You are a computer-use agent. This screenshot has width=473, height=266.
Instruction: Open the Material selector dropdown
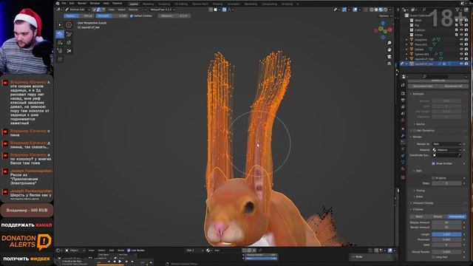coord(446,149)
